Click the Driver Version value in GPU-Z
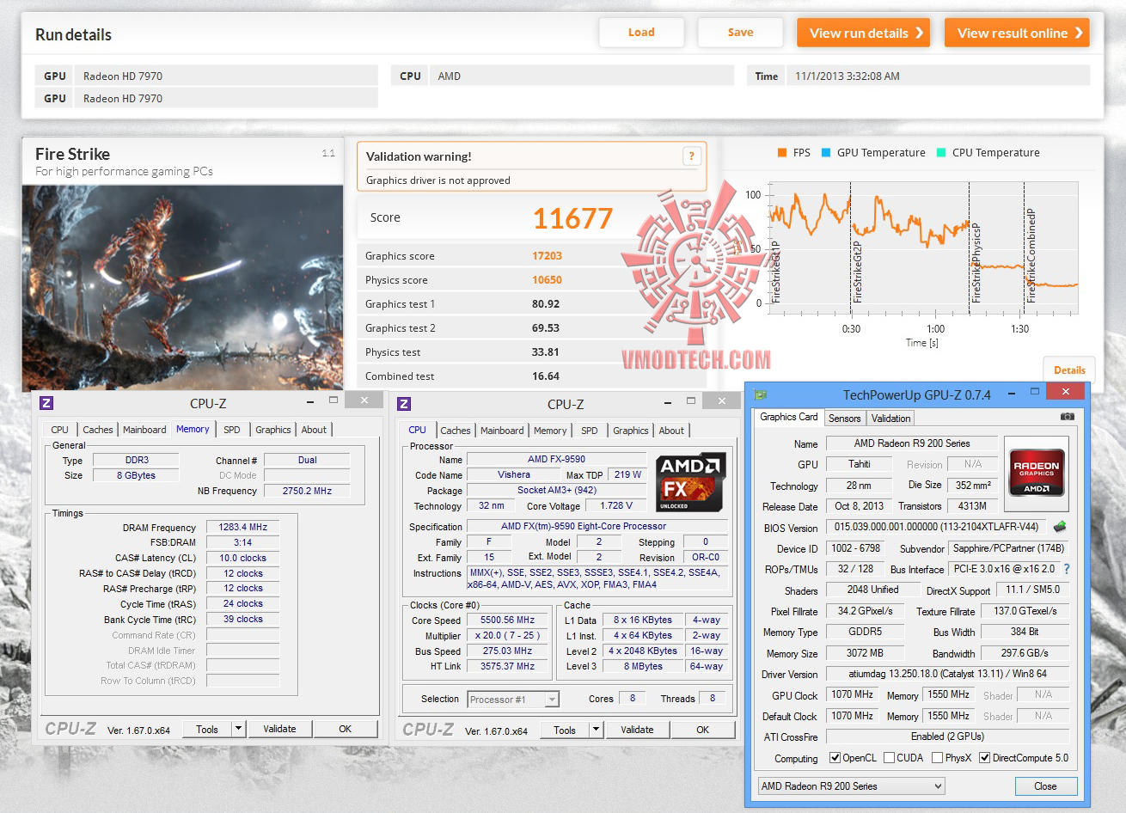This screenshot has width=1126, height=813. (947, 674)
